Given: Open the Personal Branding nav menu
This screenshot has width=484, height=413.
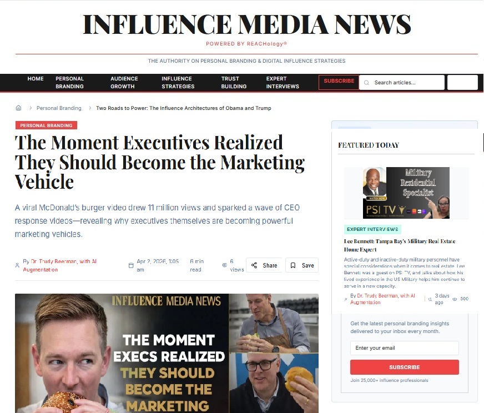Looking at the screenshot, I should point(70,83).
